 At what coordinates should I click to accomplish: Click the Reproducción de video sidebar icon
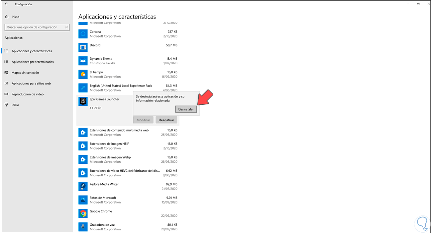tap(6, 94)
